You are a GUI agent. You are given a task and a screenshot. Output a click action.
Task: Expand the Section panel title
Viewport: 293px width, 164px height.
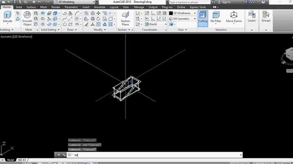coord(124,30)
